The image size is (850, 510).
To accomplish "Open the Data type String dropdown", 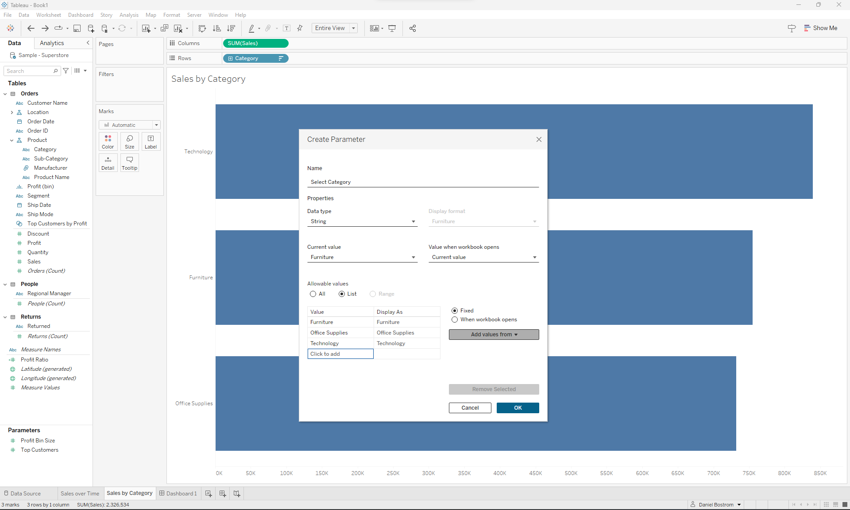I will tap(362, 221).
